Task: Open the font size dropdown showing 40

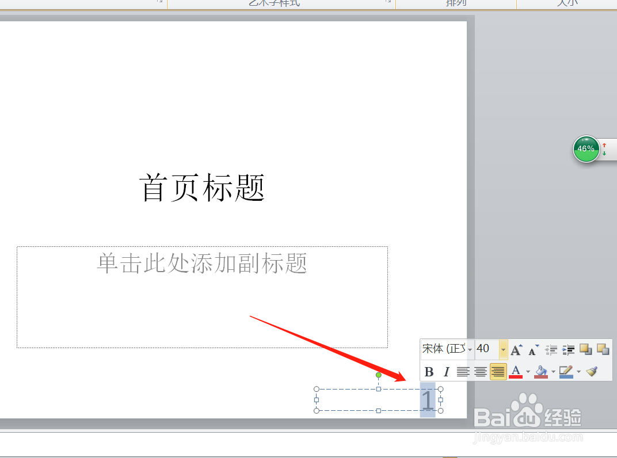Action: pos(504,350)
